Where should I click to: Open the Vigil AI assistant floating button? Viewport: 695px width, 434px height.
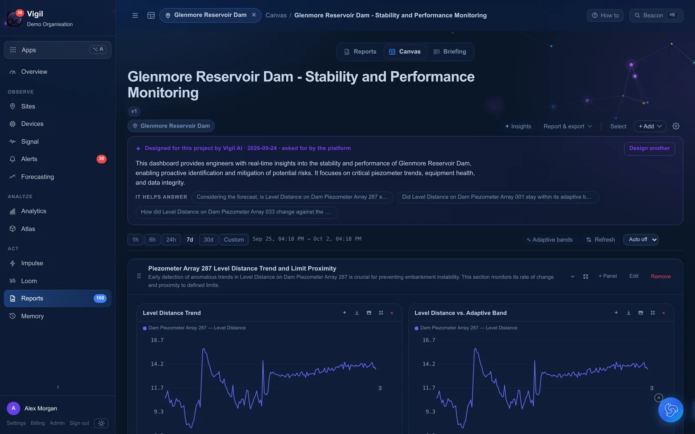(x=671, y=410)
